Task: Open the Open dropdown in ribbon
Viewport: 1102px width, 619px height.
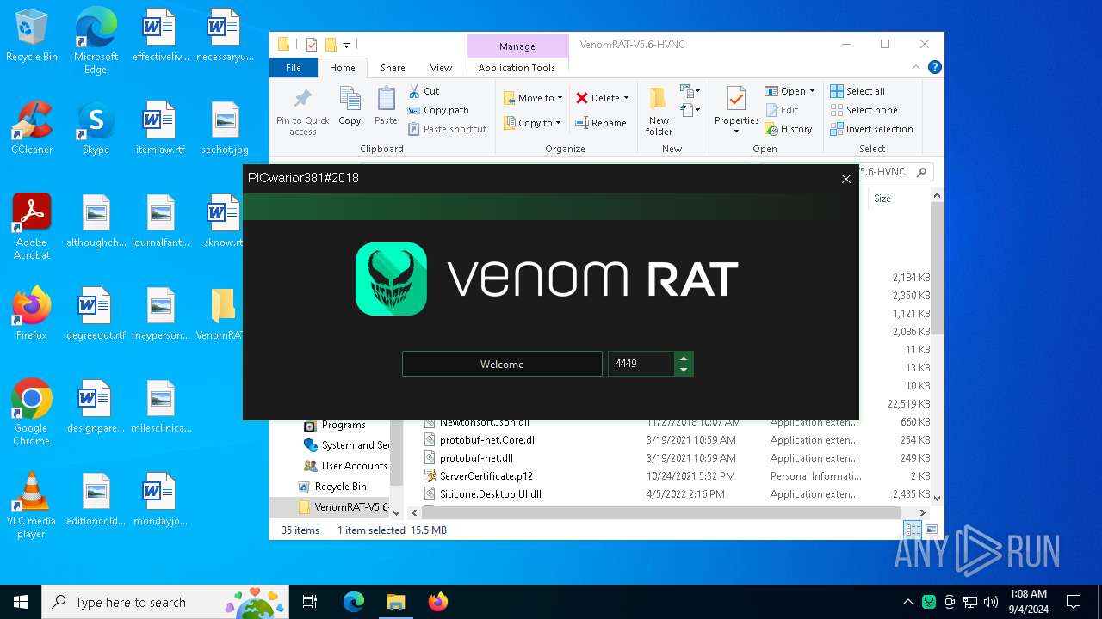Action: pos(789,91)
